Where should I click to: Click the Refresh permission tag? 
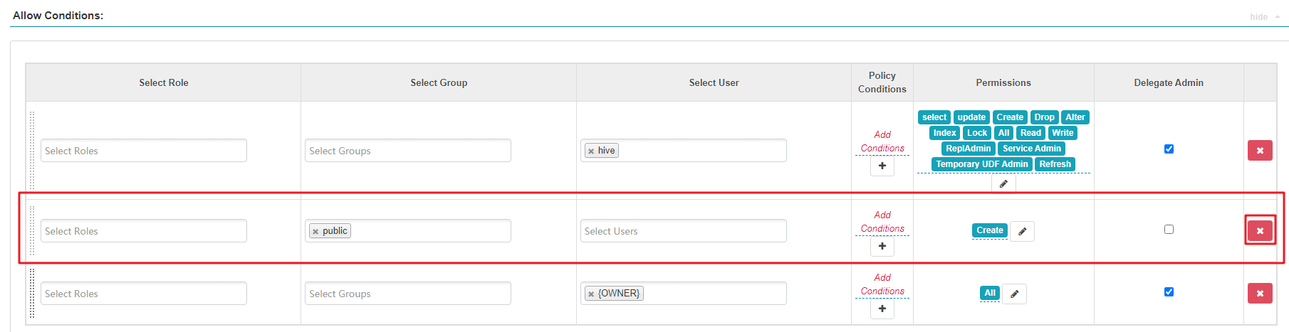1055,164
